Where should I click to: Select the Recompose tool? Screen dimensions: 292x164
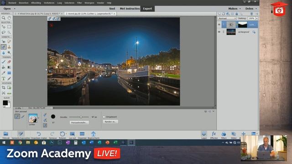pos(9,87)
